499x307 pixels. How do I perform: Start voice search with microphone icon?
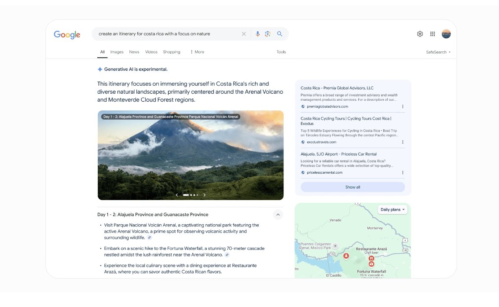tap(257, 34)
